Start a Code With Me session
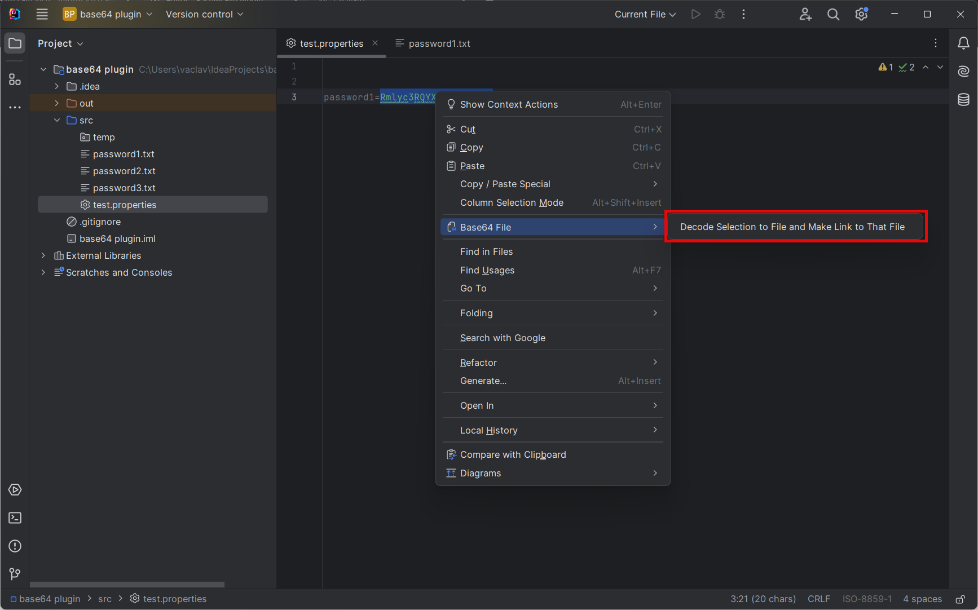 click(805, 14)
